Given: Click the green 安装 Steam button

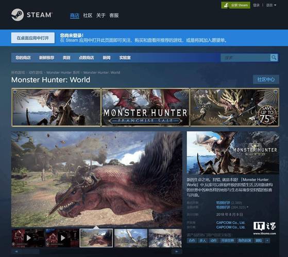Looking at the screenshot, I should pos(235,5).
